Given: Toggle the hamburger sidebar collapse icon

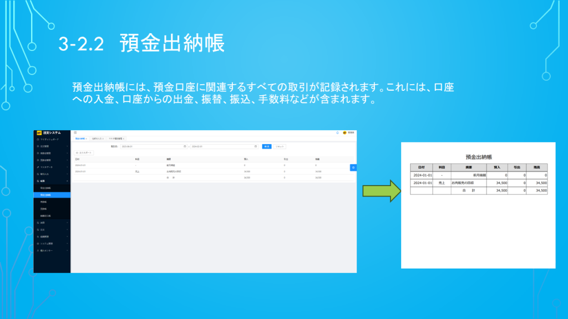Looking at the screenshot, I should point(75,133).
